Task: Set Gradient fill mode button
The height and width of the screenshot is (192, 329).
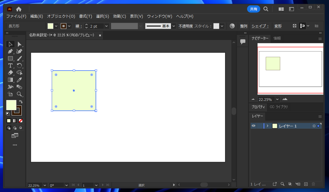Action: coord(15,121)
